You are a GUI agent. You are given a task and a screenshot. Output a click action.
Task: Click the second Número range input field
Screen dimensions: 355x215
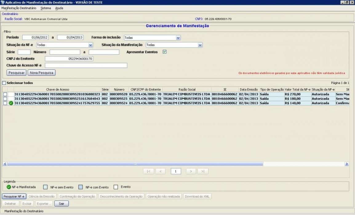click(x=104, y=52)
